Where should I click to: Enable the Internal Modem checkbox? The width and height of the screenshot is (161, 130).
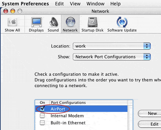(x=42, y=116)
